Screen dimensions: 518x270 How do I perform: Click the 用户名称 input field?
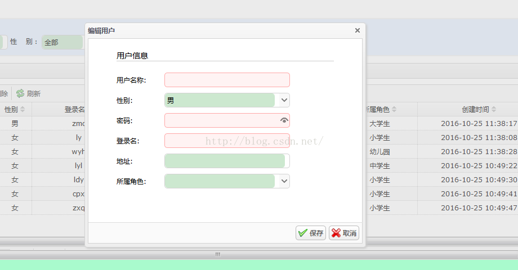pos(227,80)
